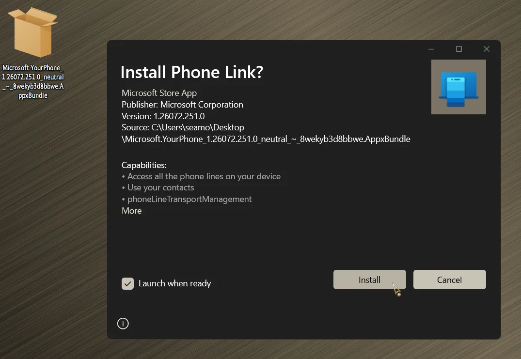Select the desktop file name under the package icon
This screenshot has height=359, width=521.
(33, 82)
